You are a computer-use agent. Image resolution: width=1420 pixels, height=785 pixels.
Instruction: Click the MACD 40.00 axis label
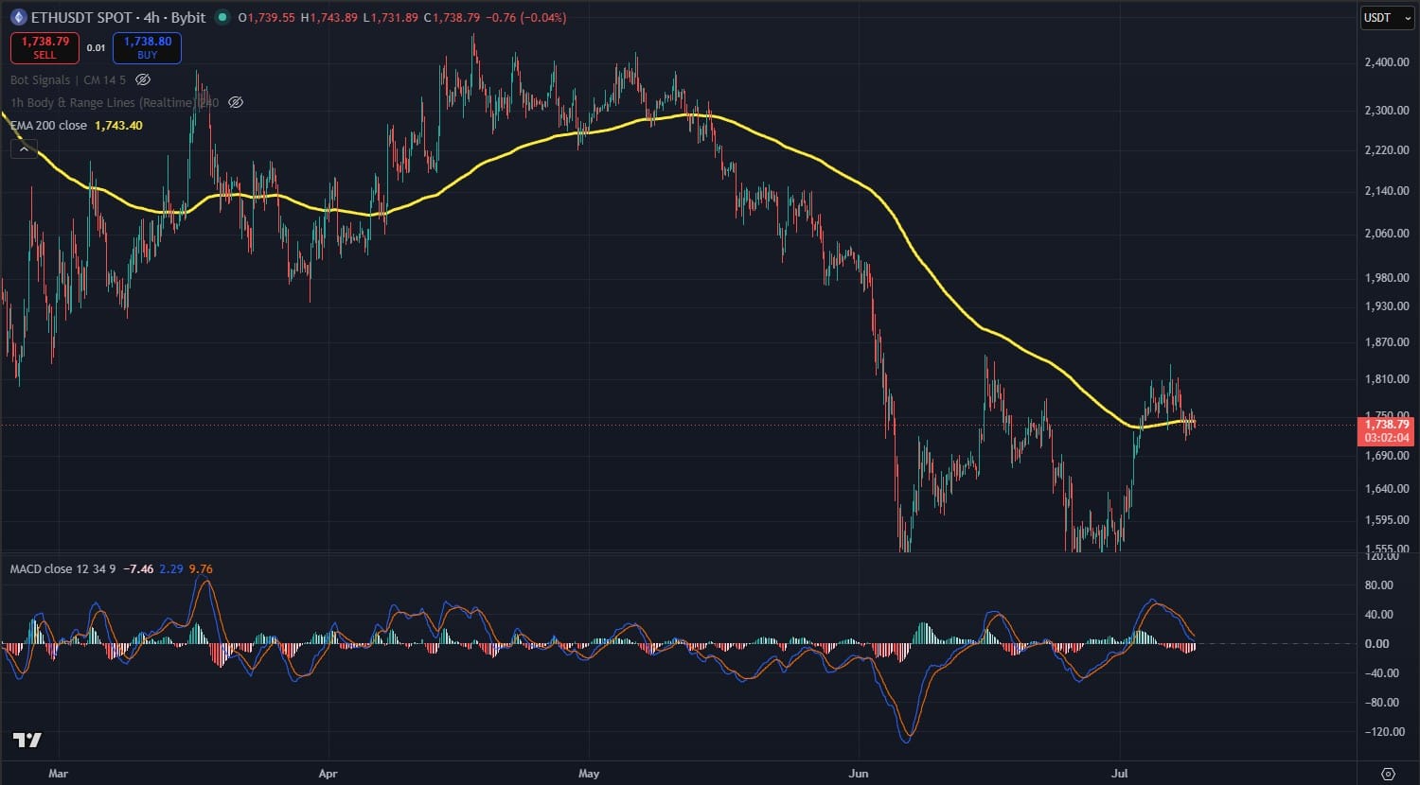coord(1379,615)
